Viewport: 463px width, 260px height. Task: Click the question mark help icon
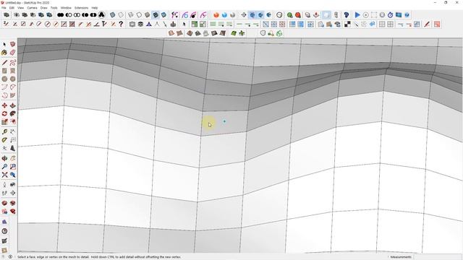(x=121, y=24)
